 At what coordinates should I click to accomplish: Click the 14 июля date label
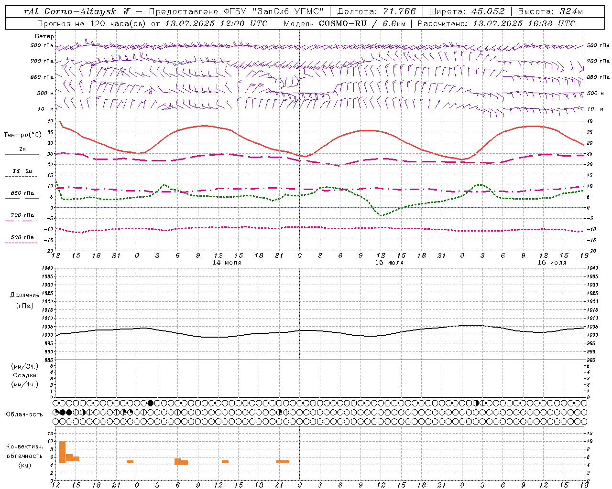(227, 263)
